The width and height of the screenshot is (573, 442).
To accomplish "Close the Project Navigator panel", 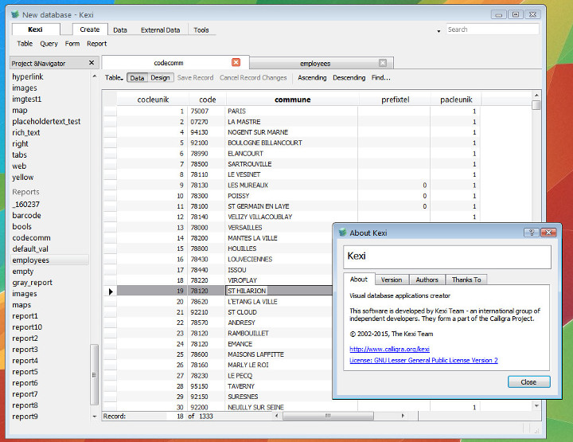I will pyautogui.click(x=92, y=63).
